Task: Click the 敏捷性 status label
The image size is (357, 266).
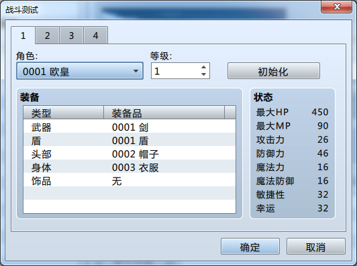Action: (x=270, y=194)
